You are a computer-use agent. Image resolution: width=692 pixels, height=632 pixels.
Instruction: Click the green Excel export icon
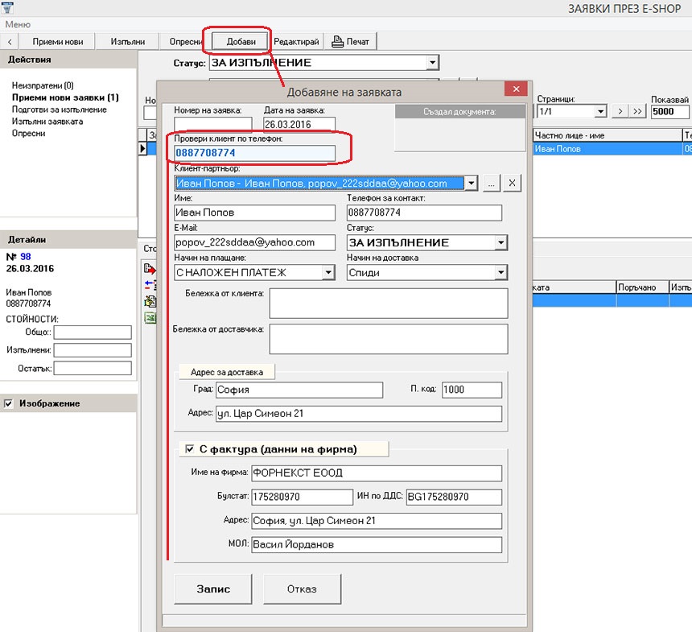click(x=150, y=317)
